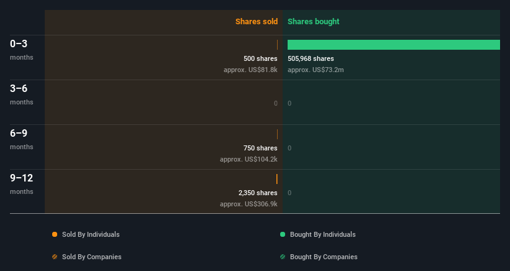Image resolution: width=510 pixels, height=271 pixels.
Task: Click the Sold By Companies striped legend icon
Action: click(x=55, y=257)
